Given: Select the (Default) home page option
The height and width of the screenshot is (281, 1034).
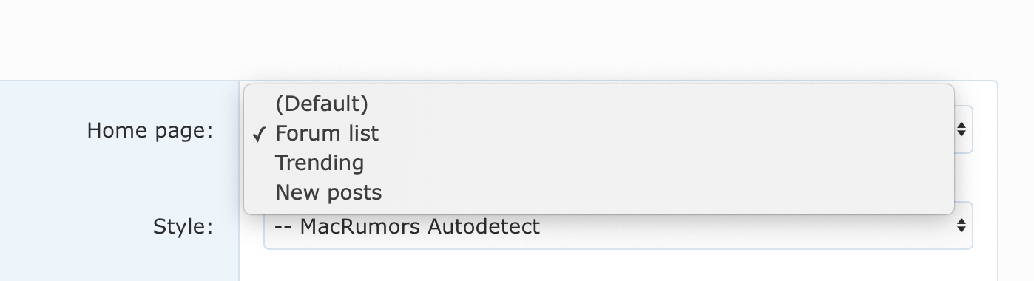Looking at the screenshot, I should [598, 104].
